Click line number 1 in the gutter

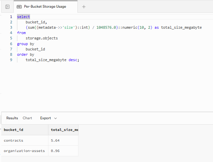click(11, 17)
